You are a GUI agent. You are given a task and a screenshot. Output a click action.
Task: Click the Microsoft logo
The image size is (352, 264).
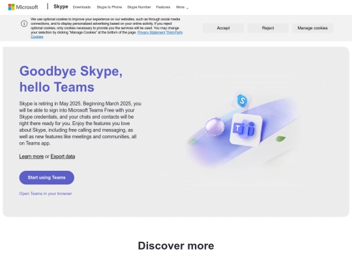pyautogui.click(x=23, y=7)
